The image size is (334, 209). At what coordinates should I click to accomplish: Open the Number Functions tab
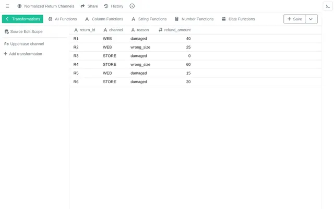[x=194, y=19]
